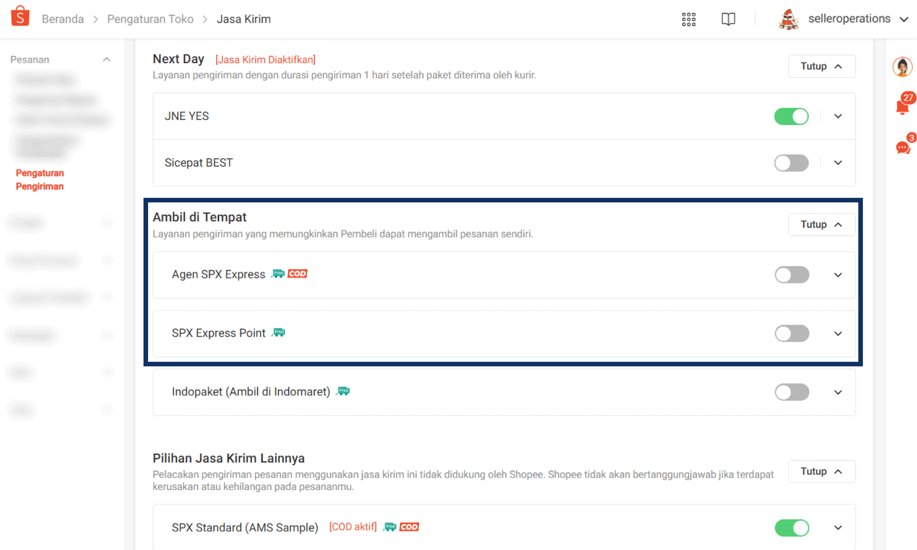Click the Shopee logo icon

20,17
